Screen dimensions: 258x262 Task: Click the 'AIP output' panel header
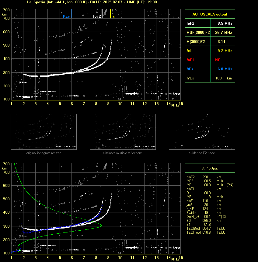click(210, 168)
